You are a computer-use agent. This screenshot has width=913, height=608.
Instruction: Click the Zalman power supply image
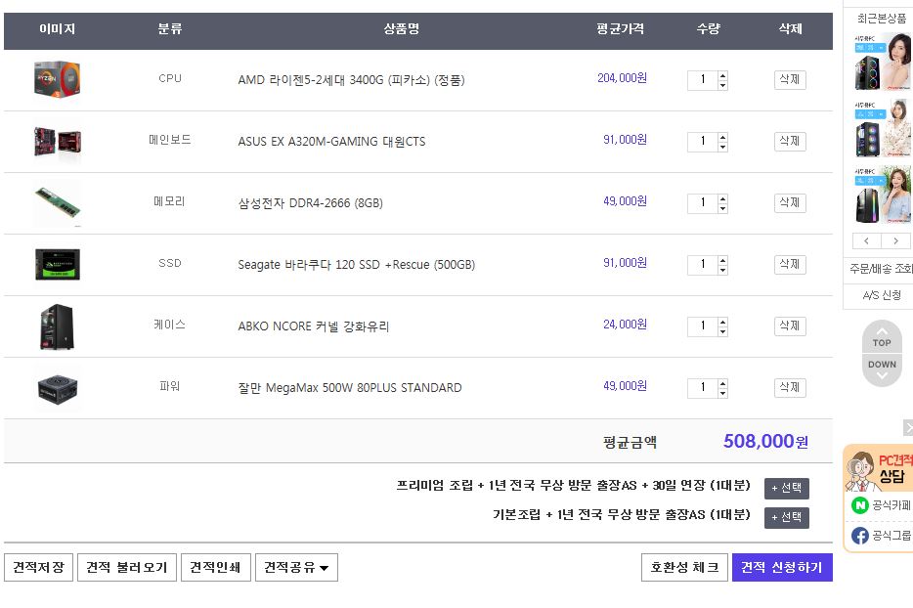click(57, 388)
